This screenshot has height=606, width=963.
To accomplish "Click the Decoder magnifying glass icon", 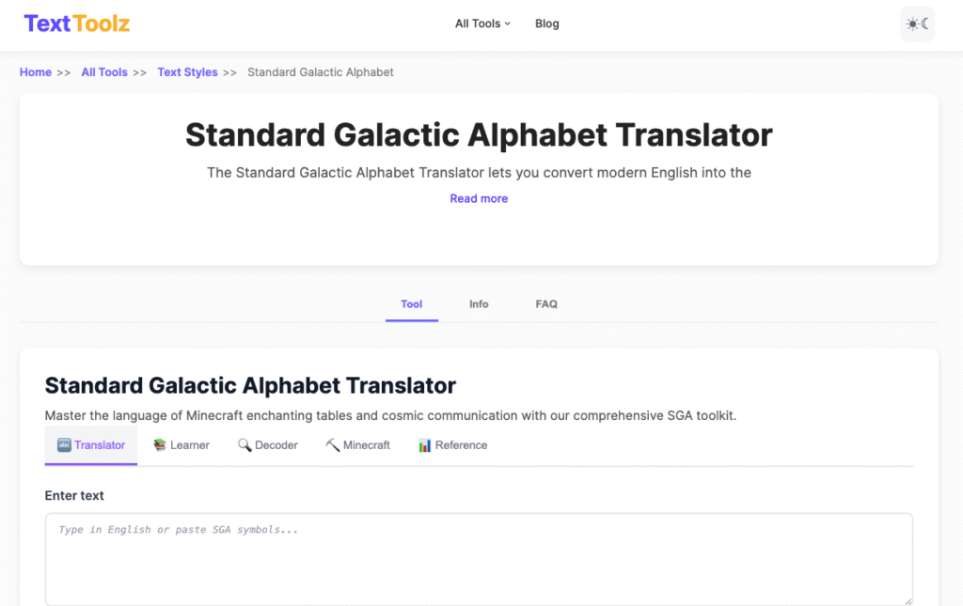I will point(243,444).
